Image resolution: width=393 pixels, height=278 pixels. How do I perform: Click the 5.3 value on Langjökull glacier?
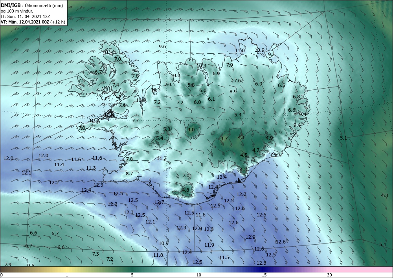point(167,129)
